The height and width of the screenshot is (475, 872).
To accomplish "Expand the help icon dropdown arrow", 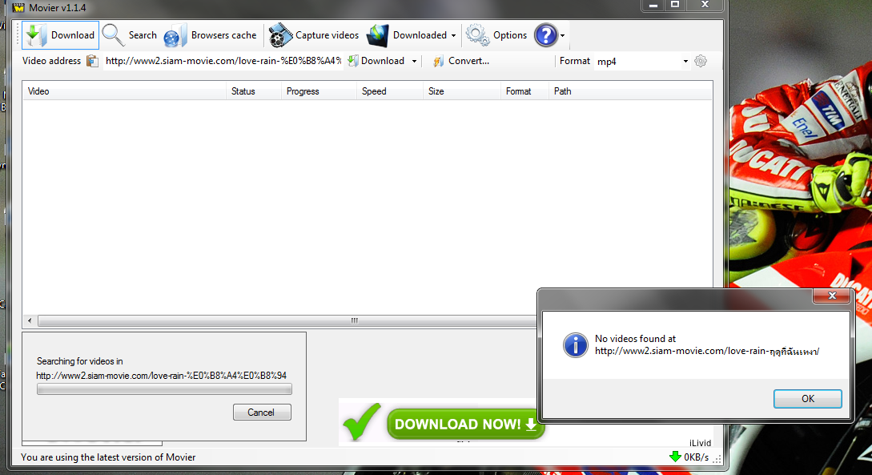I will tap(563, 35).
